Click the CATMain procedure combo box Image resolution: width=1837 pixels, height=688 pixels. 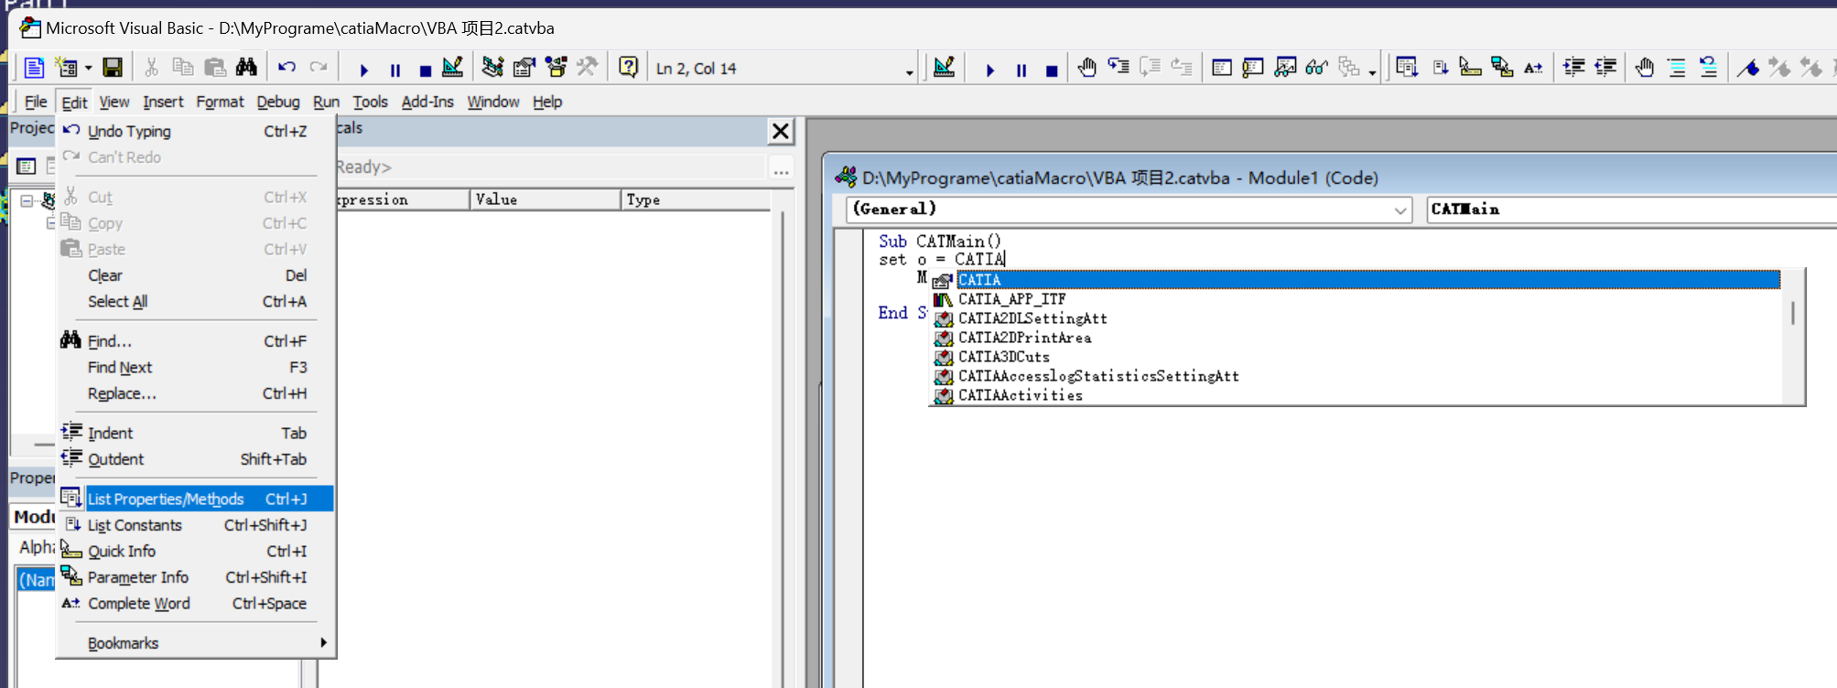click(1632, 210)
